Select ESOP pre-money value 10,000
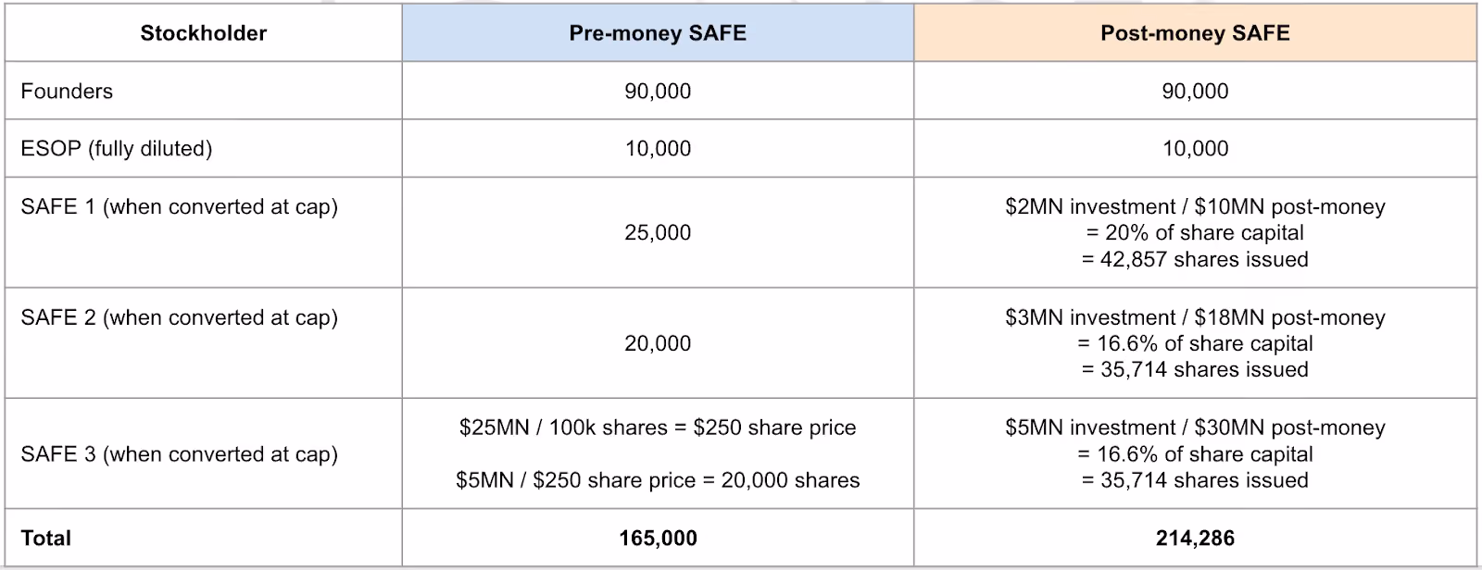The width and height of the screenshot is (1482, 570). [x=658, y=148]
